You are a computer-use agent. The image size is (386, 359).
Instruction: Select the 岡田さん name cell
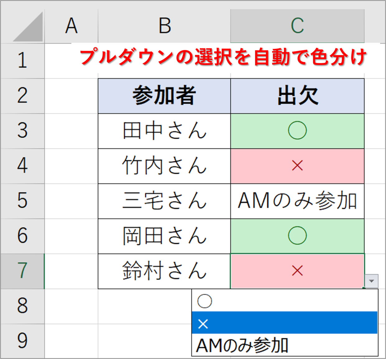(164, 236)
